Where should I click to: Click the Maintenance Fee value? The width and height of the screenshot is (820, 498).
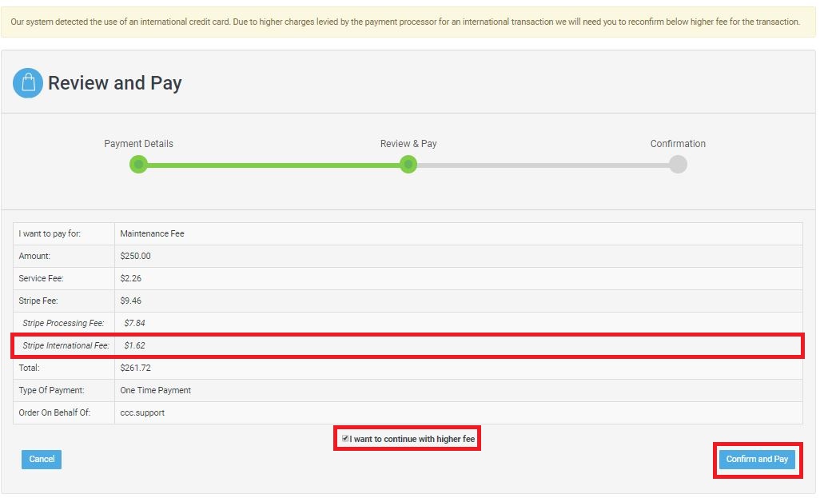152,234
